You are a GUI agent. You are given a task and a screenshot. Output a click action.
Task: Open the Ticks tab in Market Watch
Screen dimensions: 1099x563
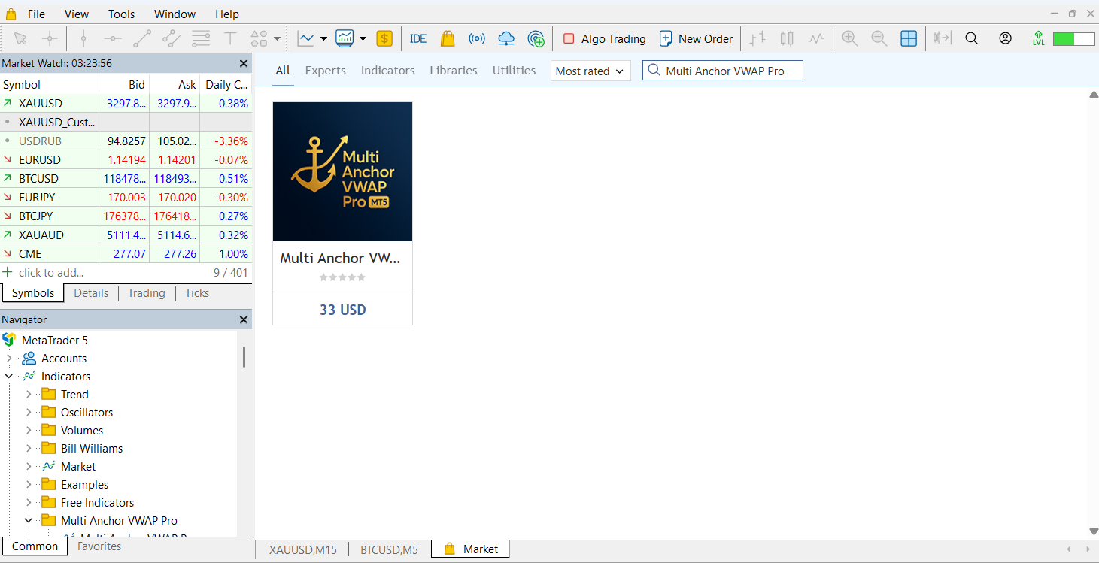pyautogui.click(x=197, y=293)
